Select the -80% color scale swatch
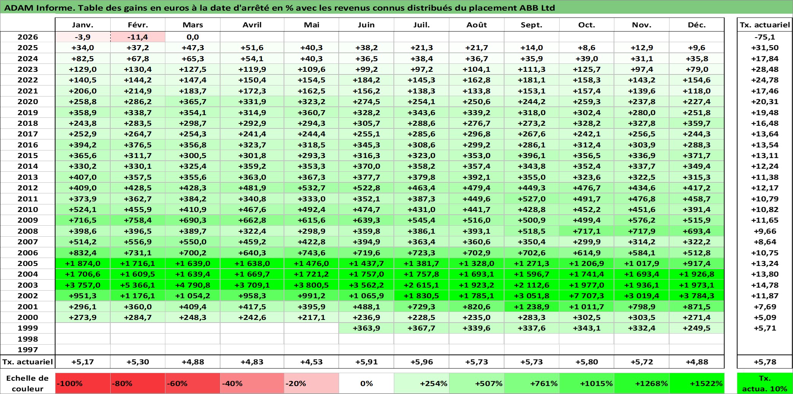This screenshot has width=793, height=394. 138,383
